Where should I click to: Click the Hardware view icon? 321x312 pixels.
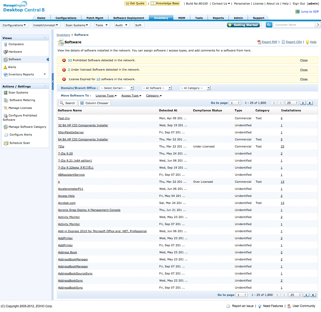[x=6, y=52]
